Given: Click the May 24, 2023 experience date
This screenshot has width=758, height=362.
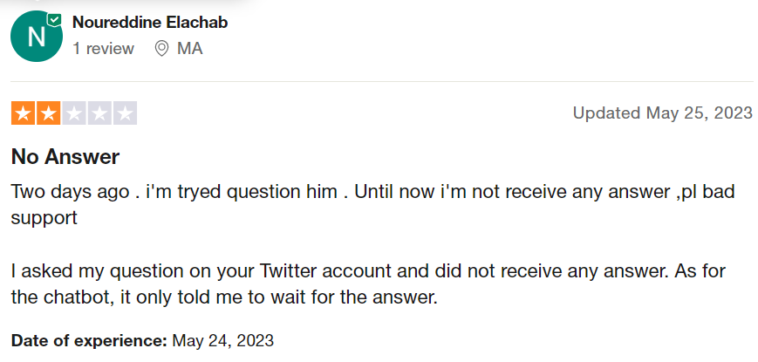Looking at the screenshot, I should (222, 341).
